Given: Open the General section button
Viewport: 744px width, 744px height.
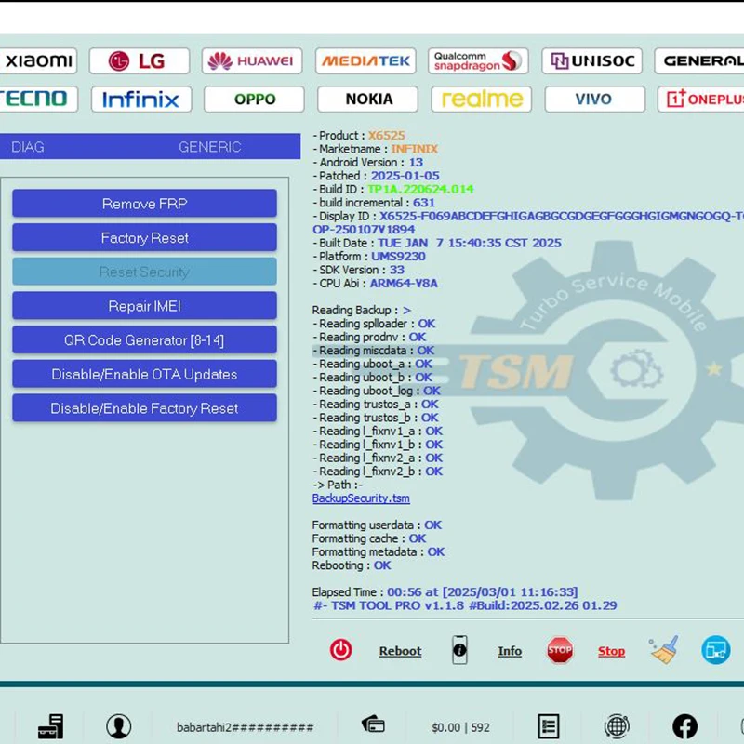Looking at the screenshot, I should click(699, 60).
